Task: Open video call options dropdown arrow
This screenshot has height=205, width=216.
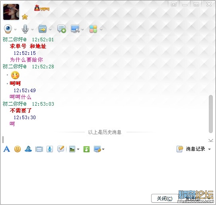Action: coord(16,29)
